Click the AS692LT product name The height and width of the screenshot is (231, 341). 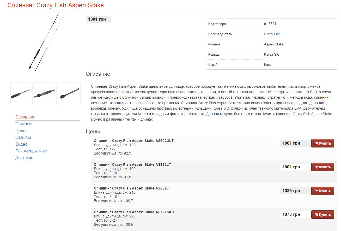point(132,188)
